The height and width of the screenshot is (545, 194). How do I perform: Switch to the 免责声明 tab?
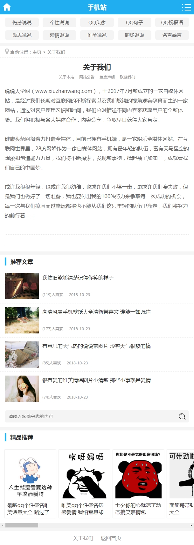point(107,77)
